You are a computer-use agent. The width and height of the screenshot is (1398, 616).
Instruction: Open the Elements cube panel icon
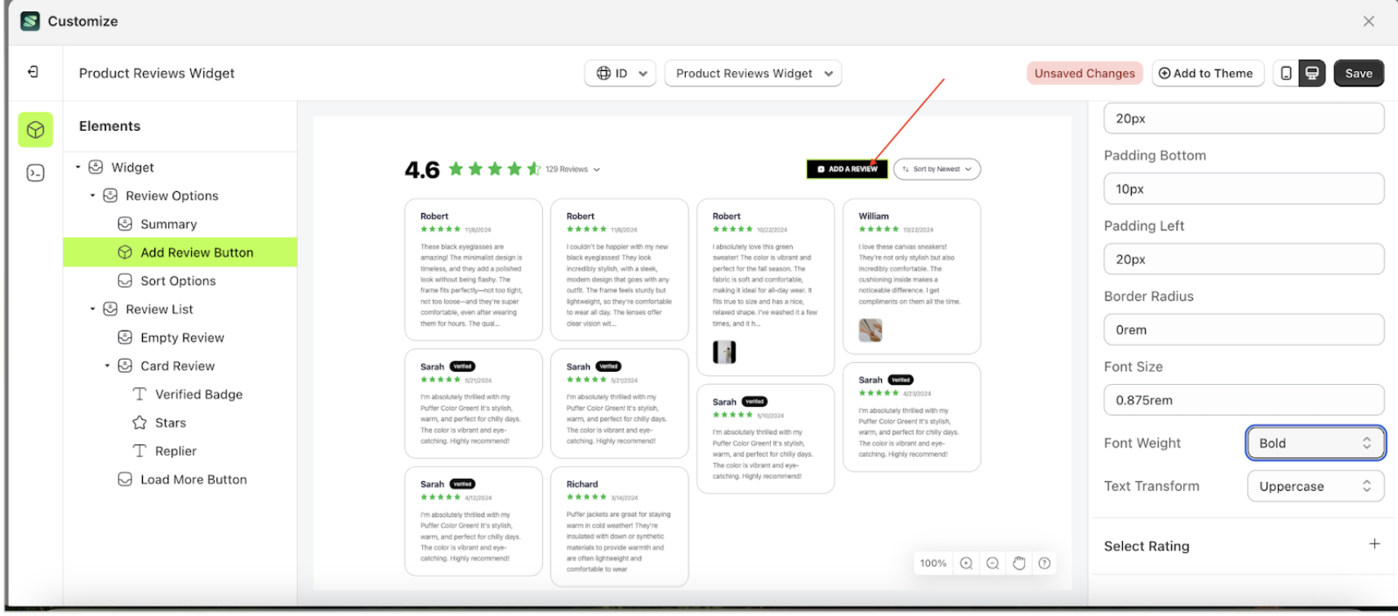pos(36,130)
